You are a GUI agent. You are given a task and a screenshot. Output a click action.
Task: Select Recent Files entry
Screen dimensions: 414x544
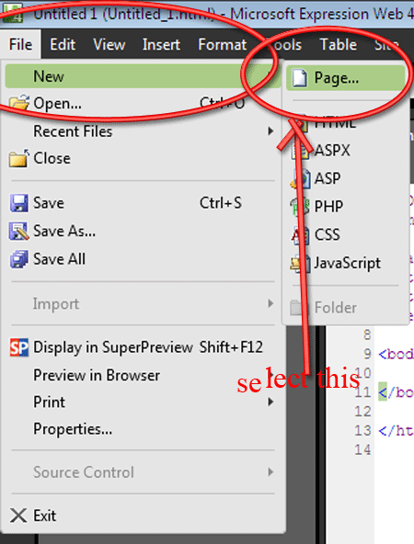(x=143, y=131)
